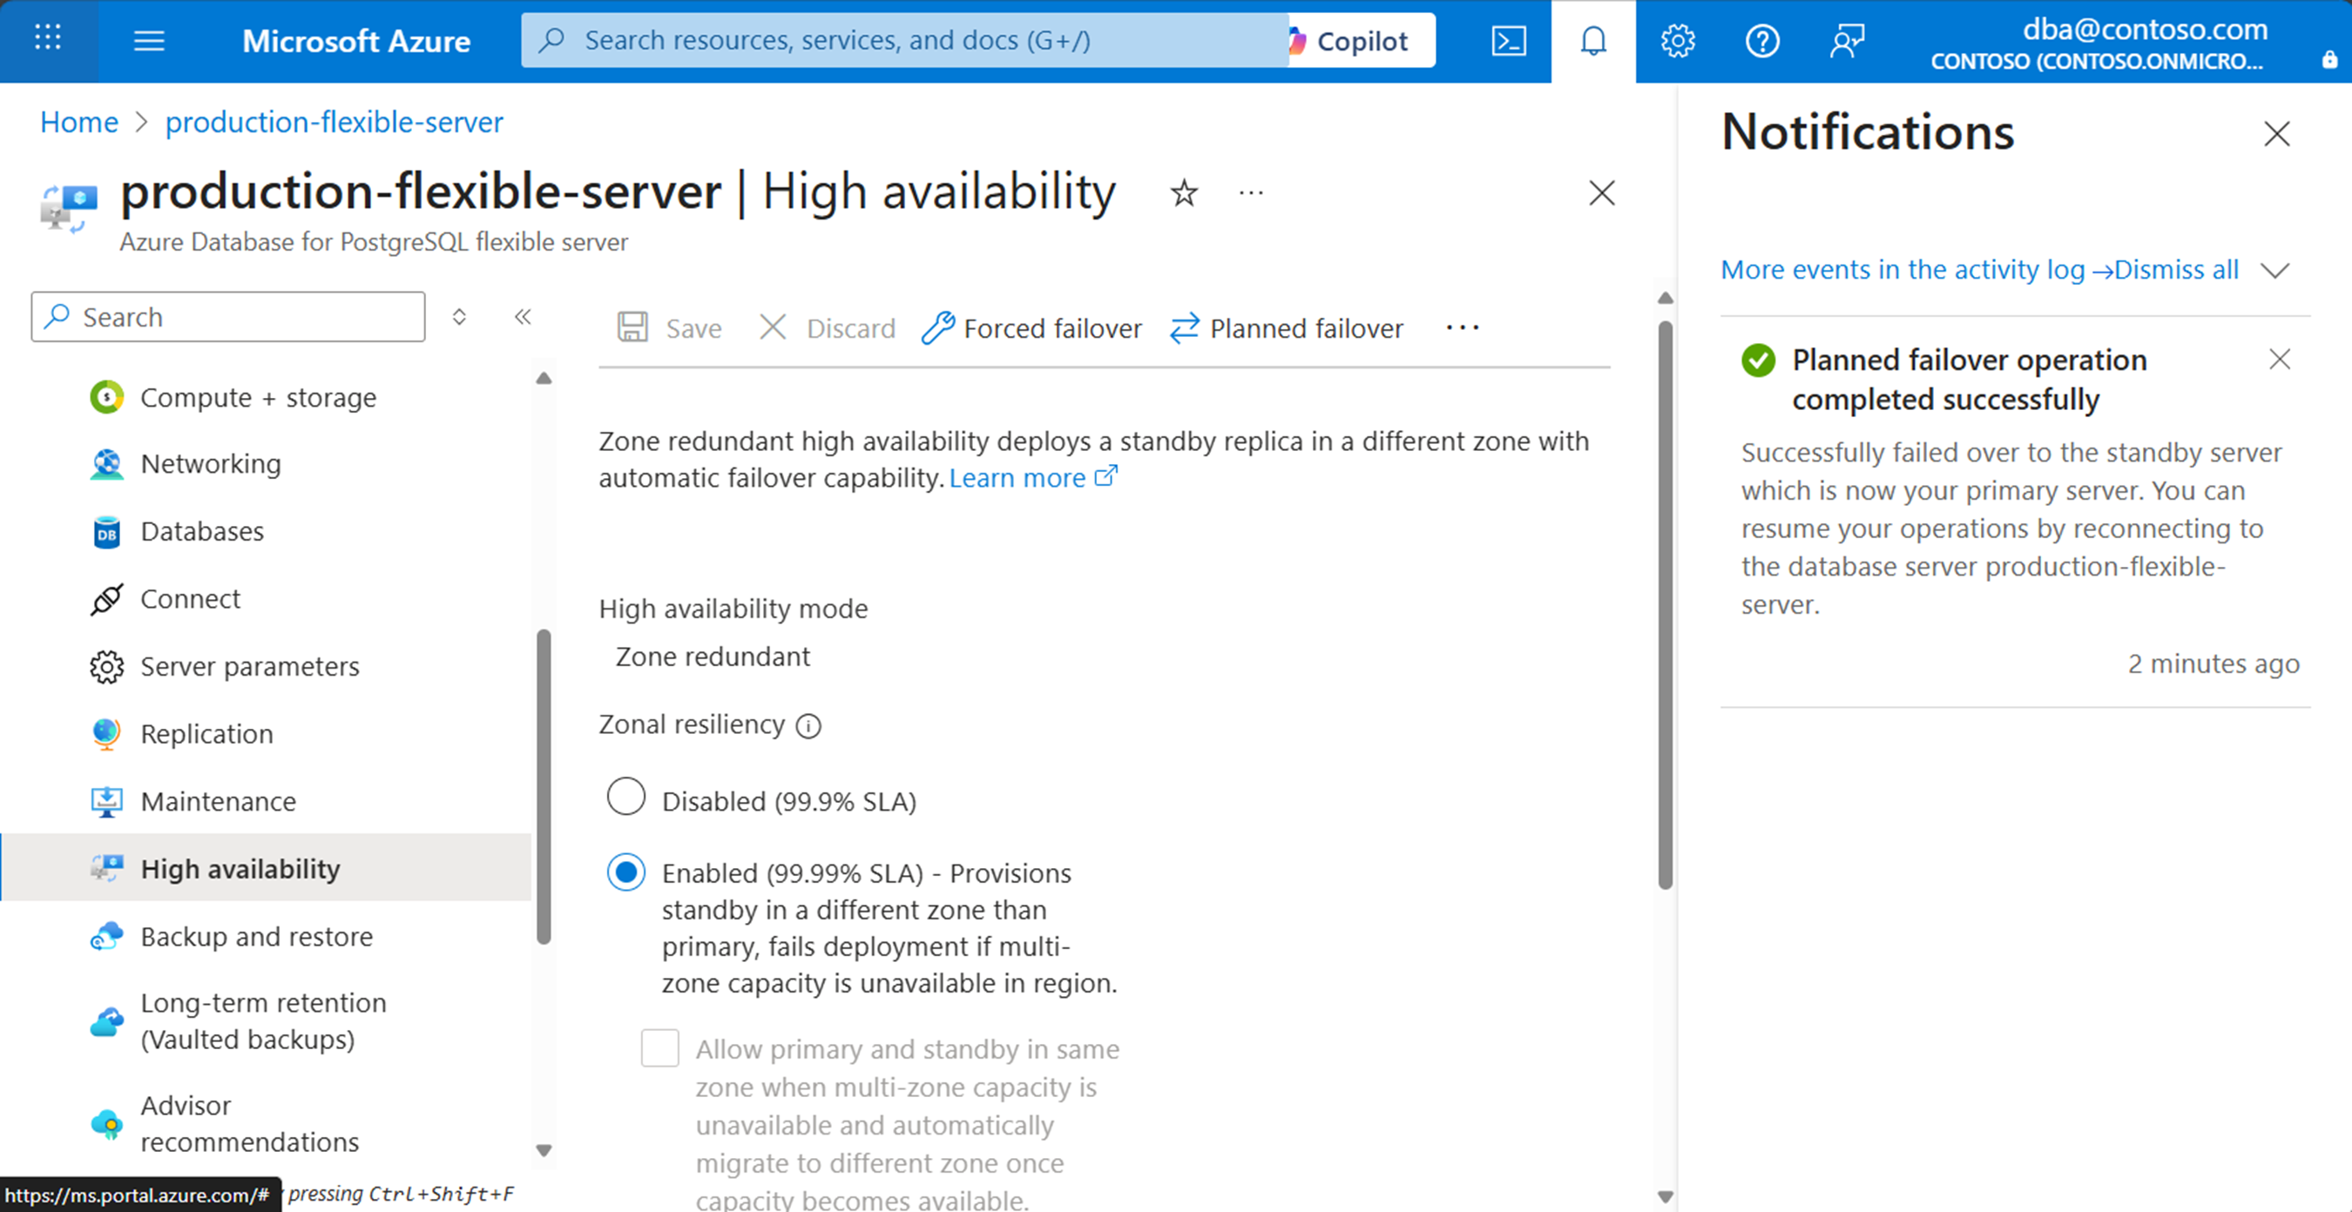
Task: Open portal settings gear icon
Action: [1677, 41]
